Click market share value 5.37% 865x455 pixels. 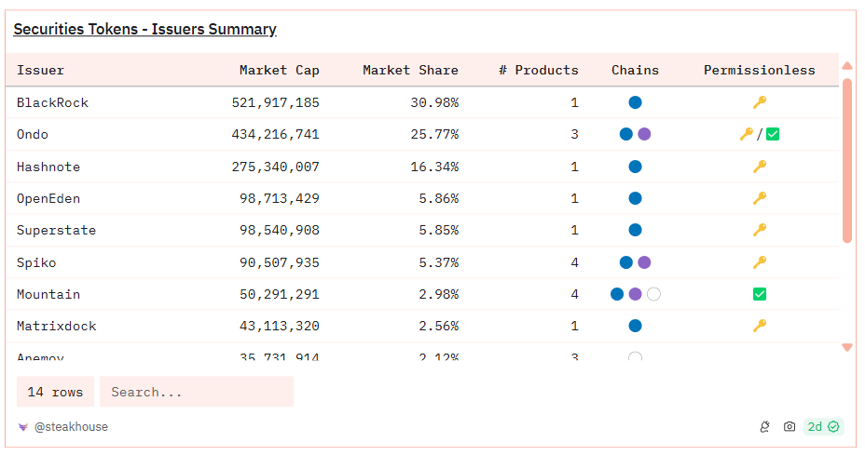coord(439,262)
